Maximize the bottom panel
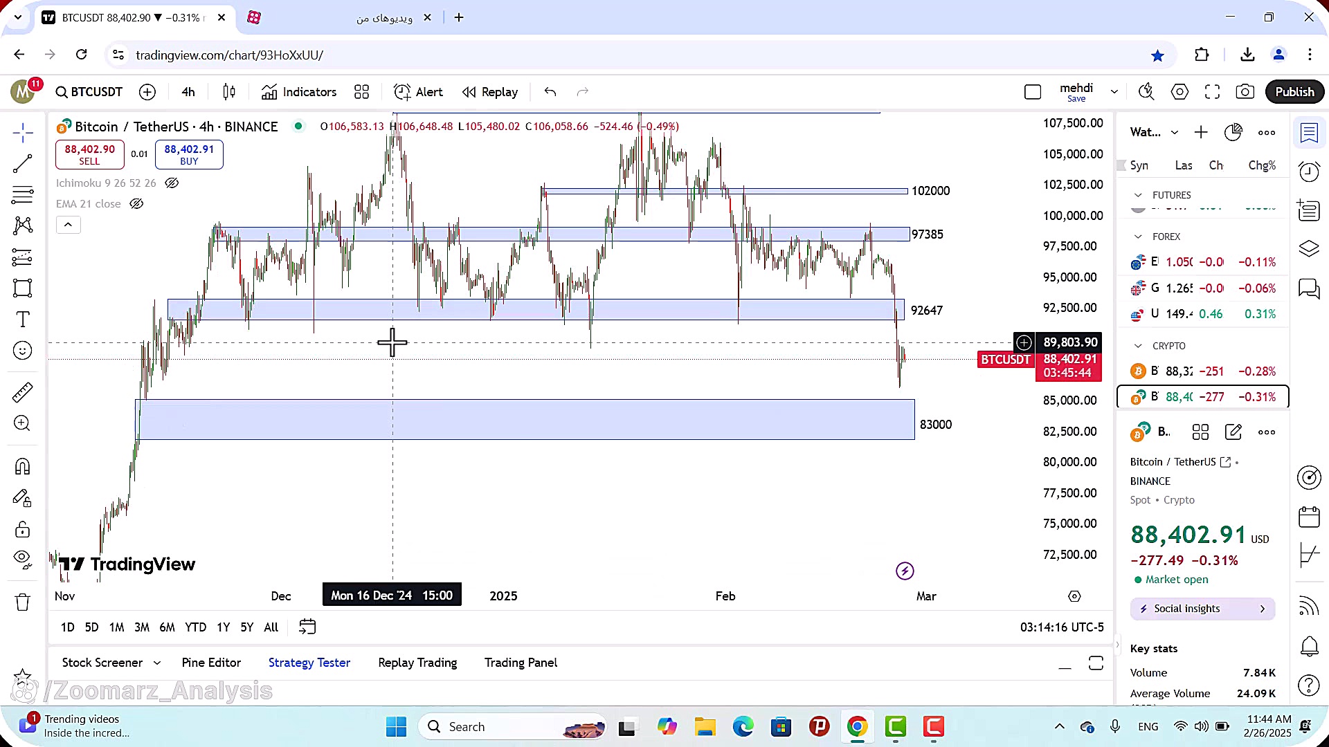Screen dimensions: 1329x747 coord(1096,664)
